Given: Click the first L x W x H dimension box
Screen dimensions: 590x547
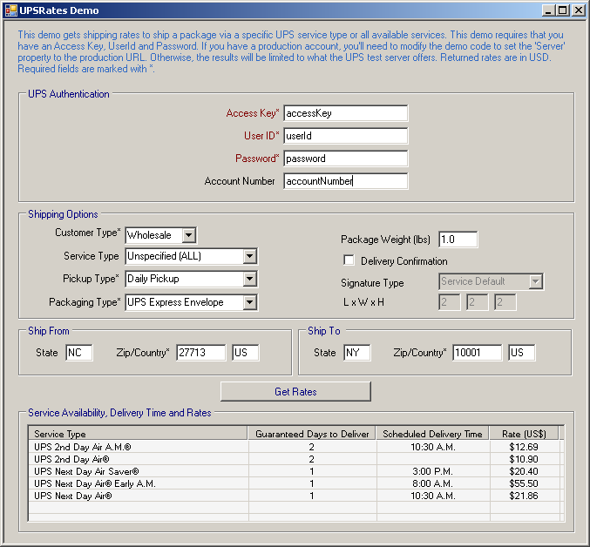Looking at the screenshot, I should tap(450, 302).
